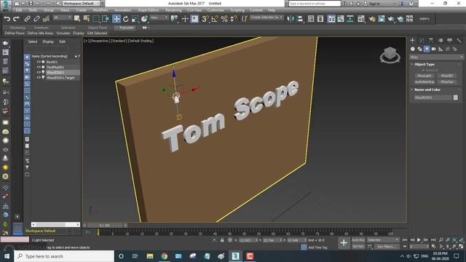Open the selection filter All dropdown
466x262 pixels.
point(62,17)
